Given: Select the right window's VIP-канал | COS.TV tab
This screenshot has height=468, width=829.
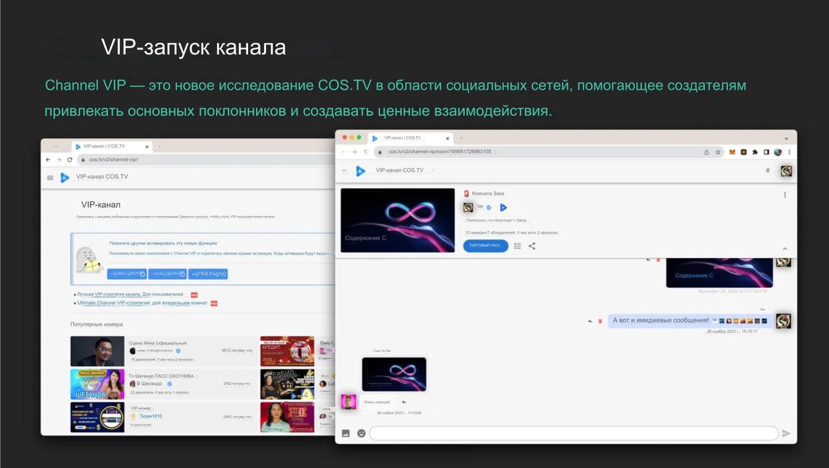Looking at the screenshot, I should point(411,138).
